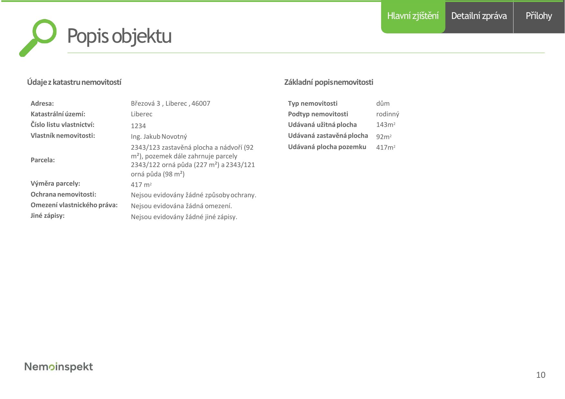Select the Základní popis nemovitosti heading
Screen dimensions: 565x399
coord(329,82)
